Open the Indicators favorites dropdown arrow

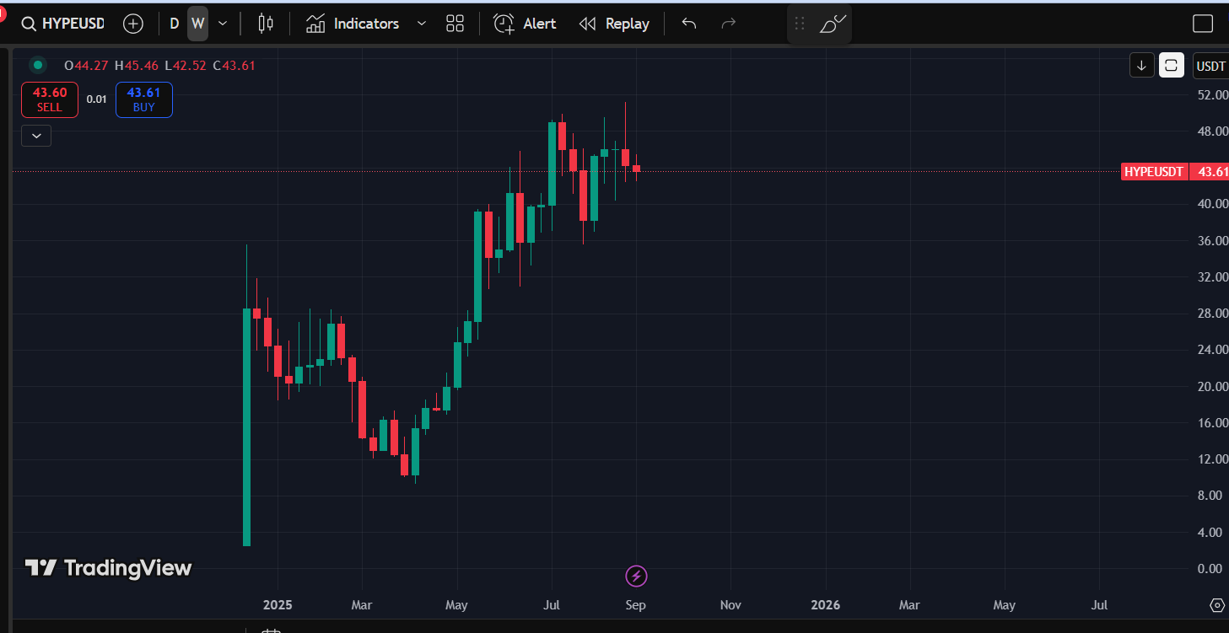pos(422,24)
